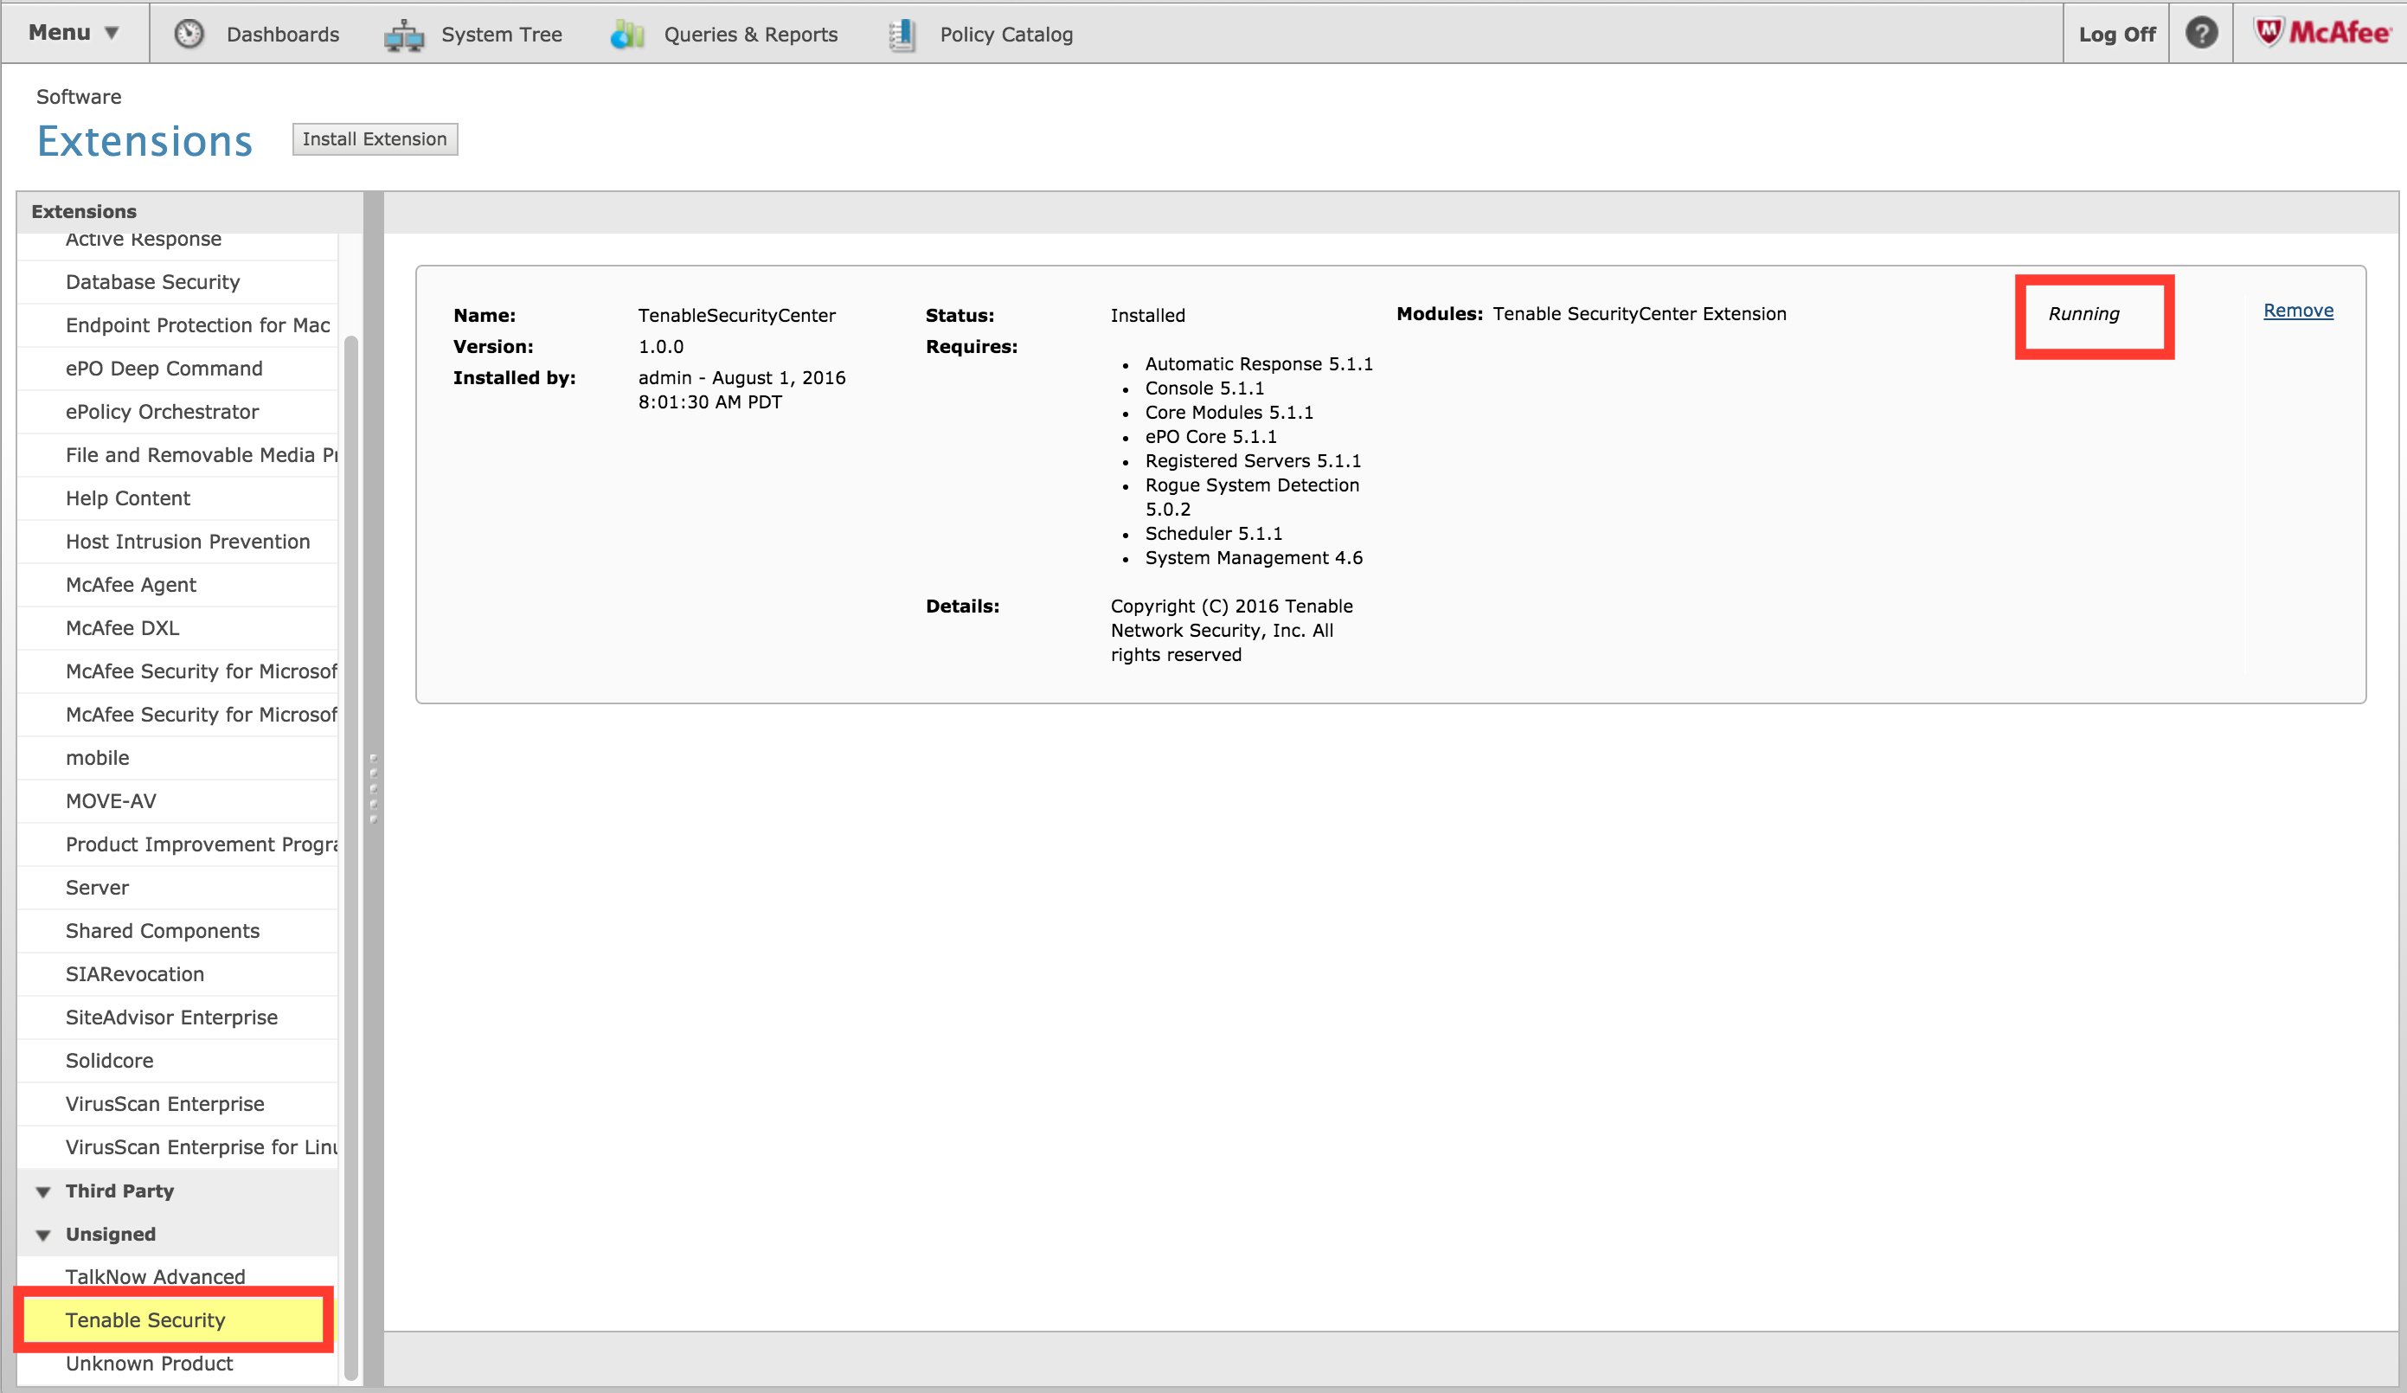The image size is (2407, 1393).
Task: Click version number 1.0.0
Action: pyautogui.click(x=661, y=347)
